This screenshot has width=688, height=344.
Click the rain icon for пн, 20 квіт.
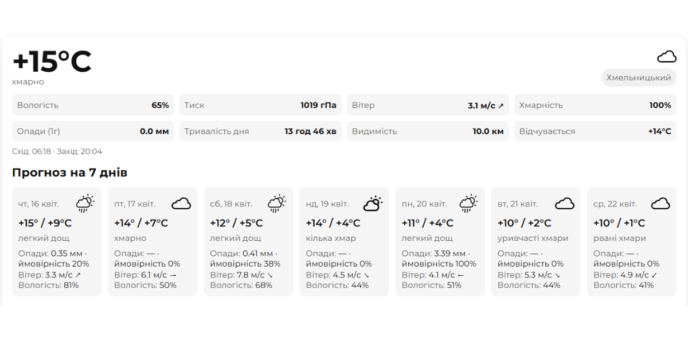pyautogui.click(x=468, y=204)
